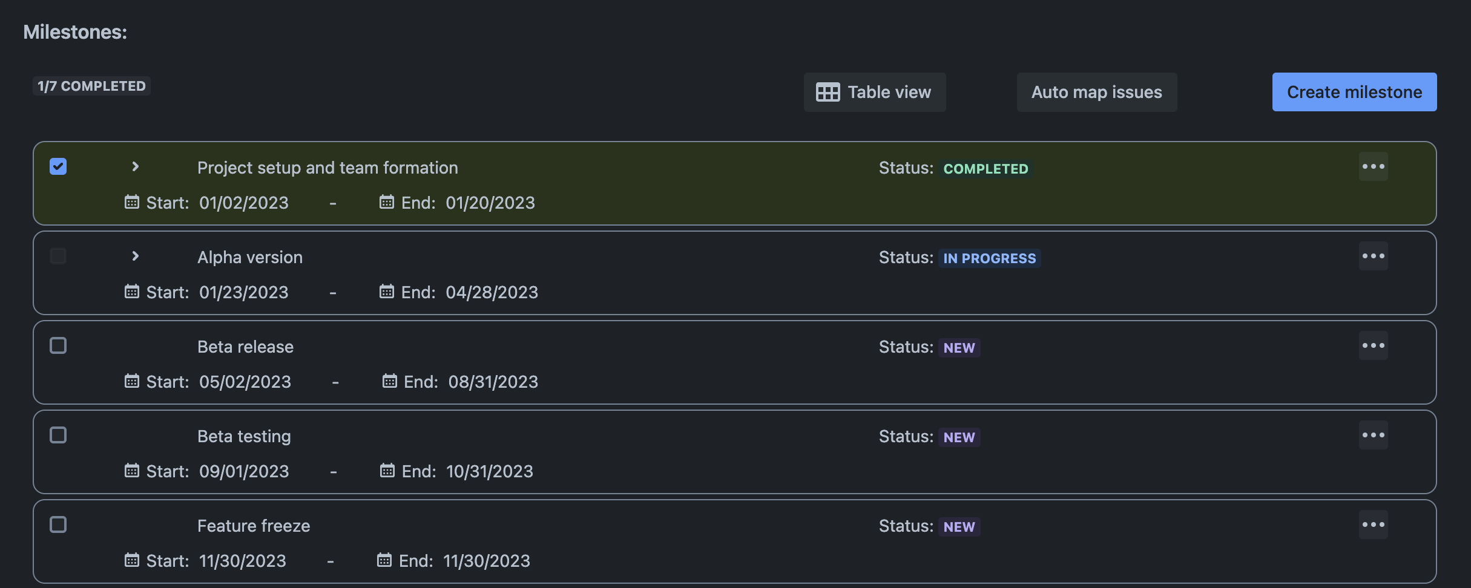Open three-dot menu for Alpha version milestone
The width and height of the screenshot is (1471, 588).
(x=1373, y=256)
